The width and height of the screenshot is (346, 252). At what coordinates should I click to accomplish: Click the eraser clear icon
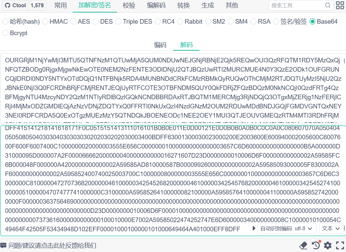click(303, 245)
